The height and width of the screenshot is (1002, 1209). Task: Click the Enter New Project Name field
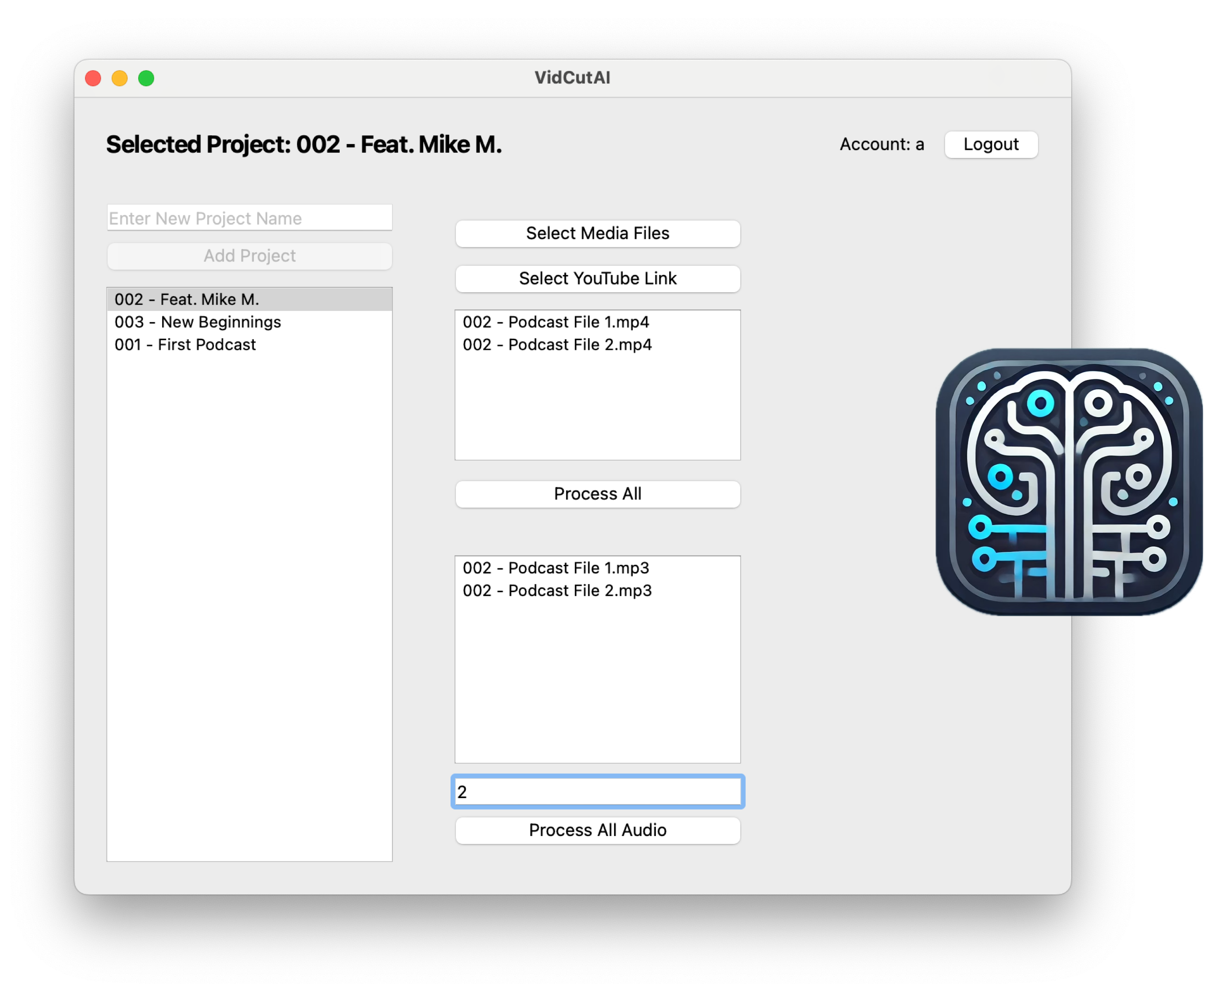249,218
